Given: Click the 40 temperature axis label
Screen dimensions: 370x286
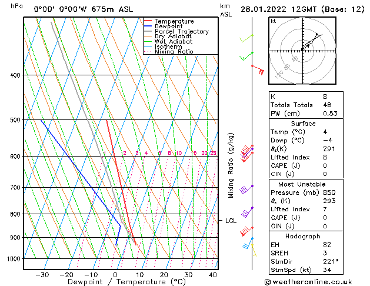Looking at the screenshot, I should [x=213, y=275].
